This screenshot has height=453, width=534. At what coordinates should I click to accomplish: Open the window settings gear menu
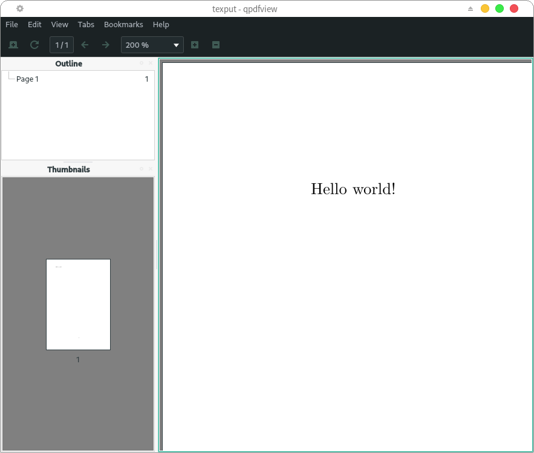20,8
